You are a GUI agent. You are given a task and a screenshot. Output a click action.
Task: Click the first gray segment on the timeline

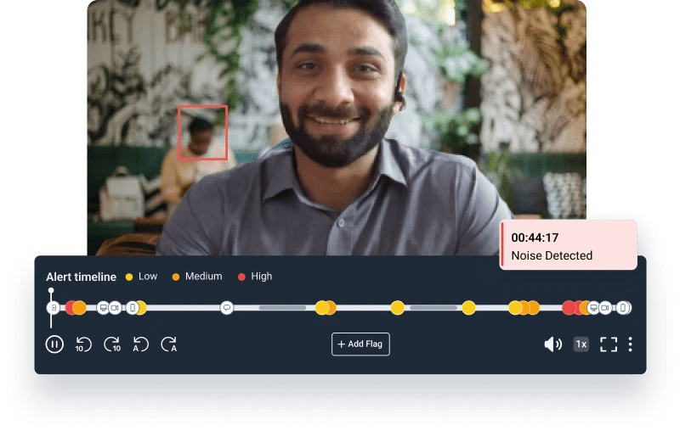282,308
